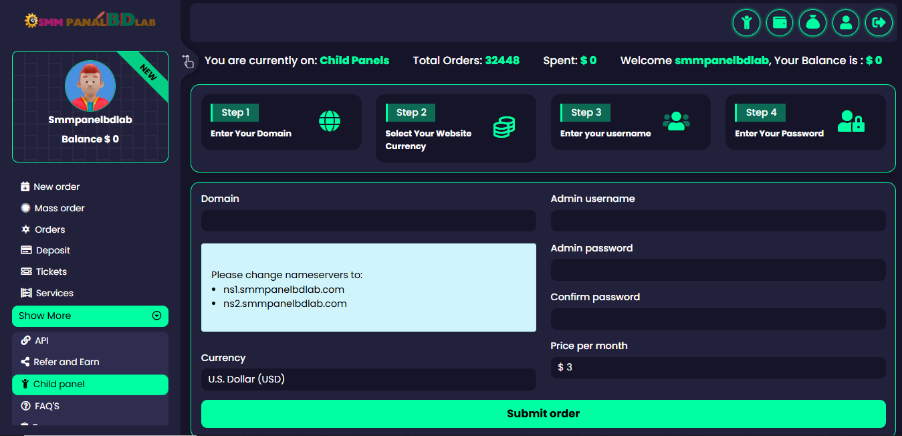Click the logout arrow icon
This screenshot has height=436, width=902.
879,23
